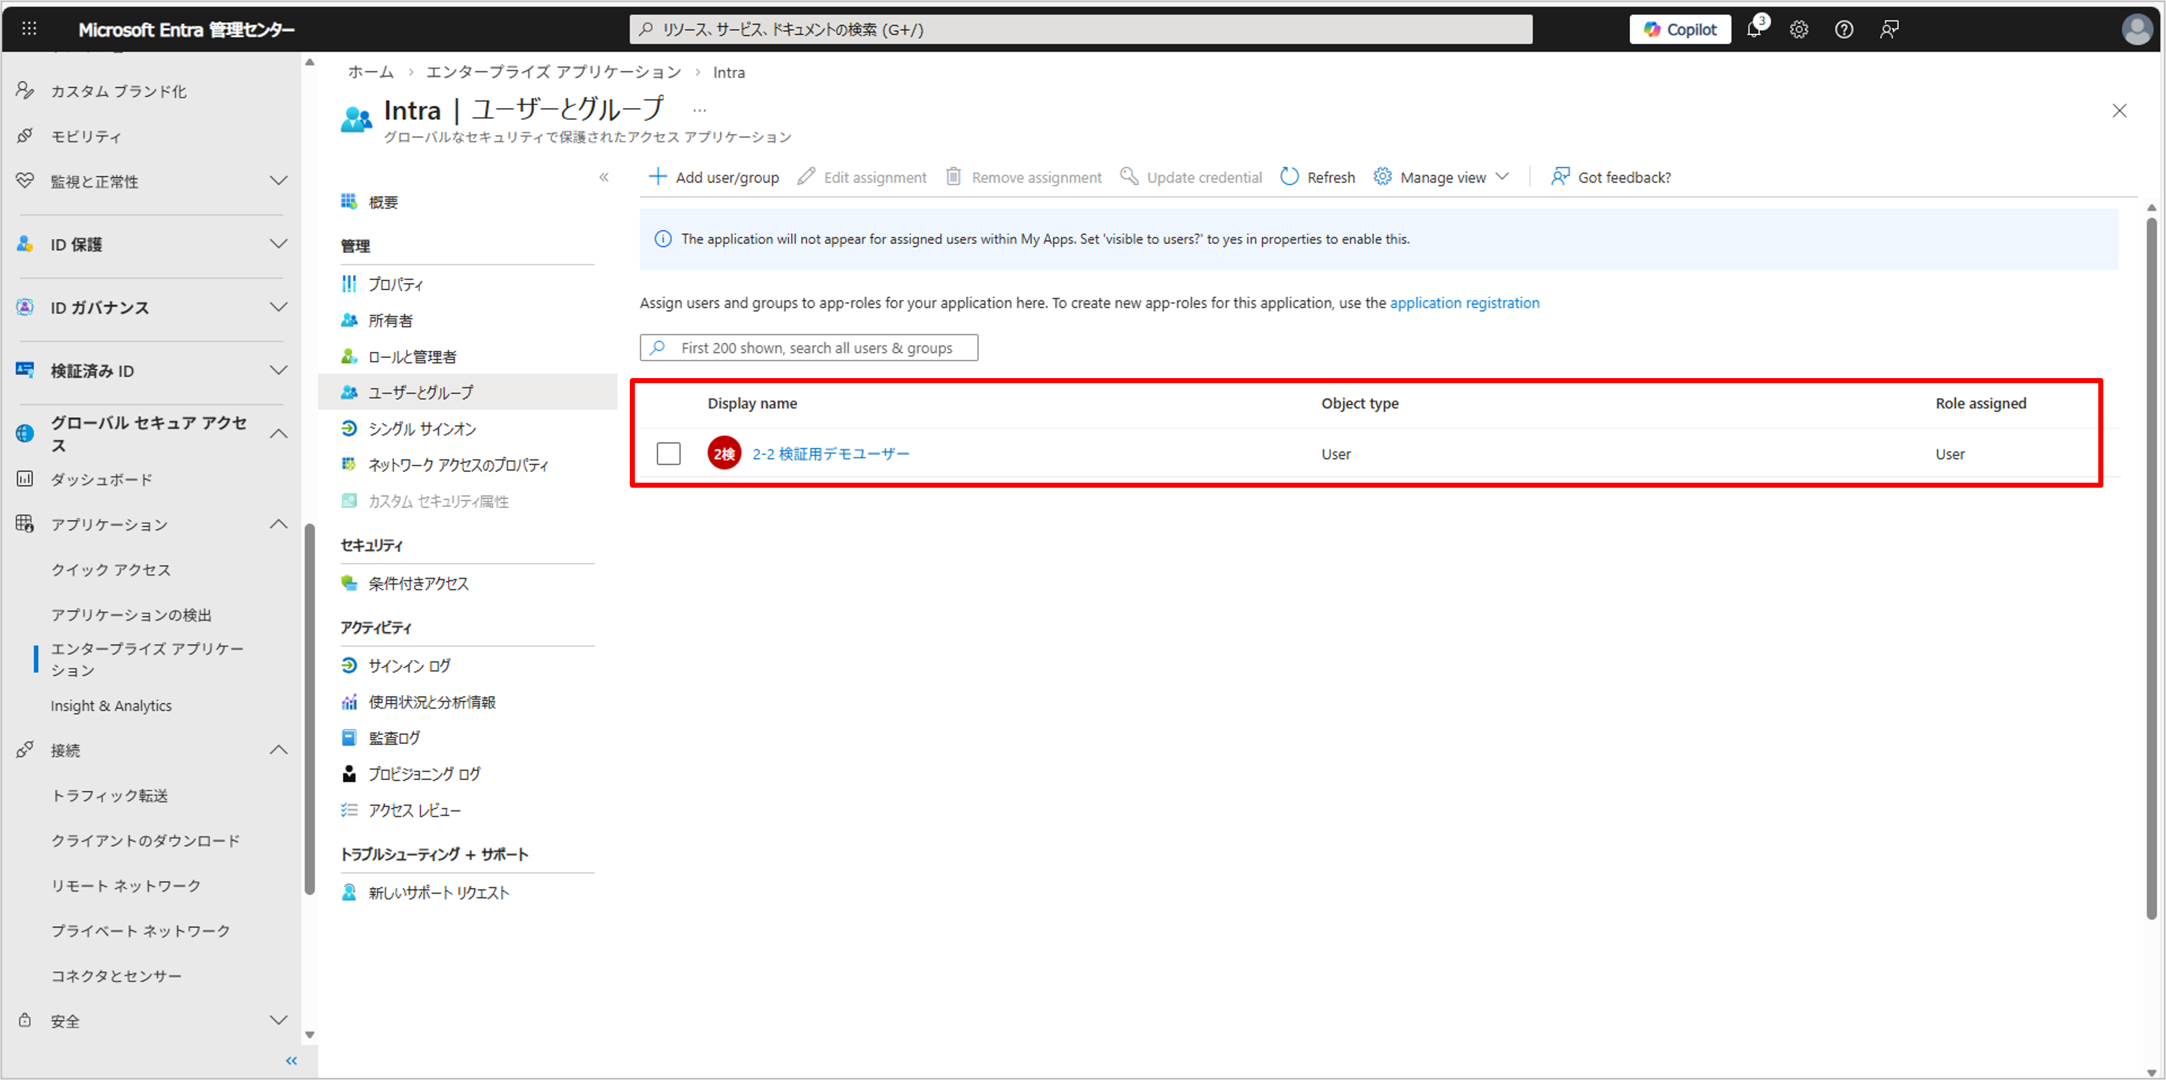Open the app launcher grid icon
The width and height of the screenshot is (2166, 1080).
30,30
